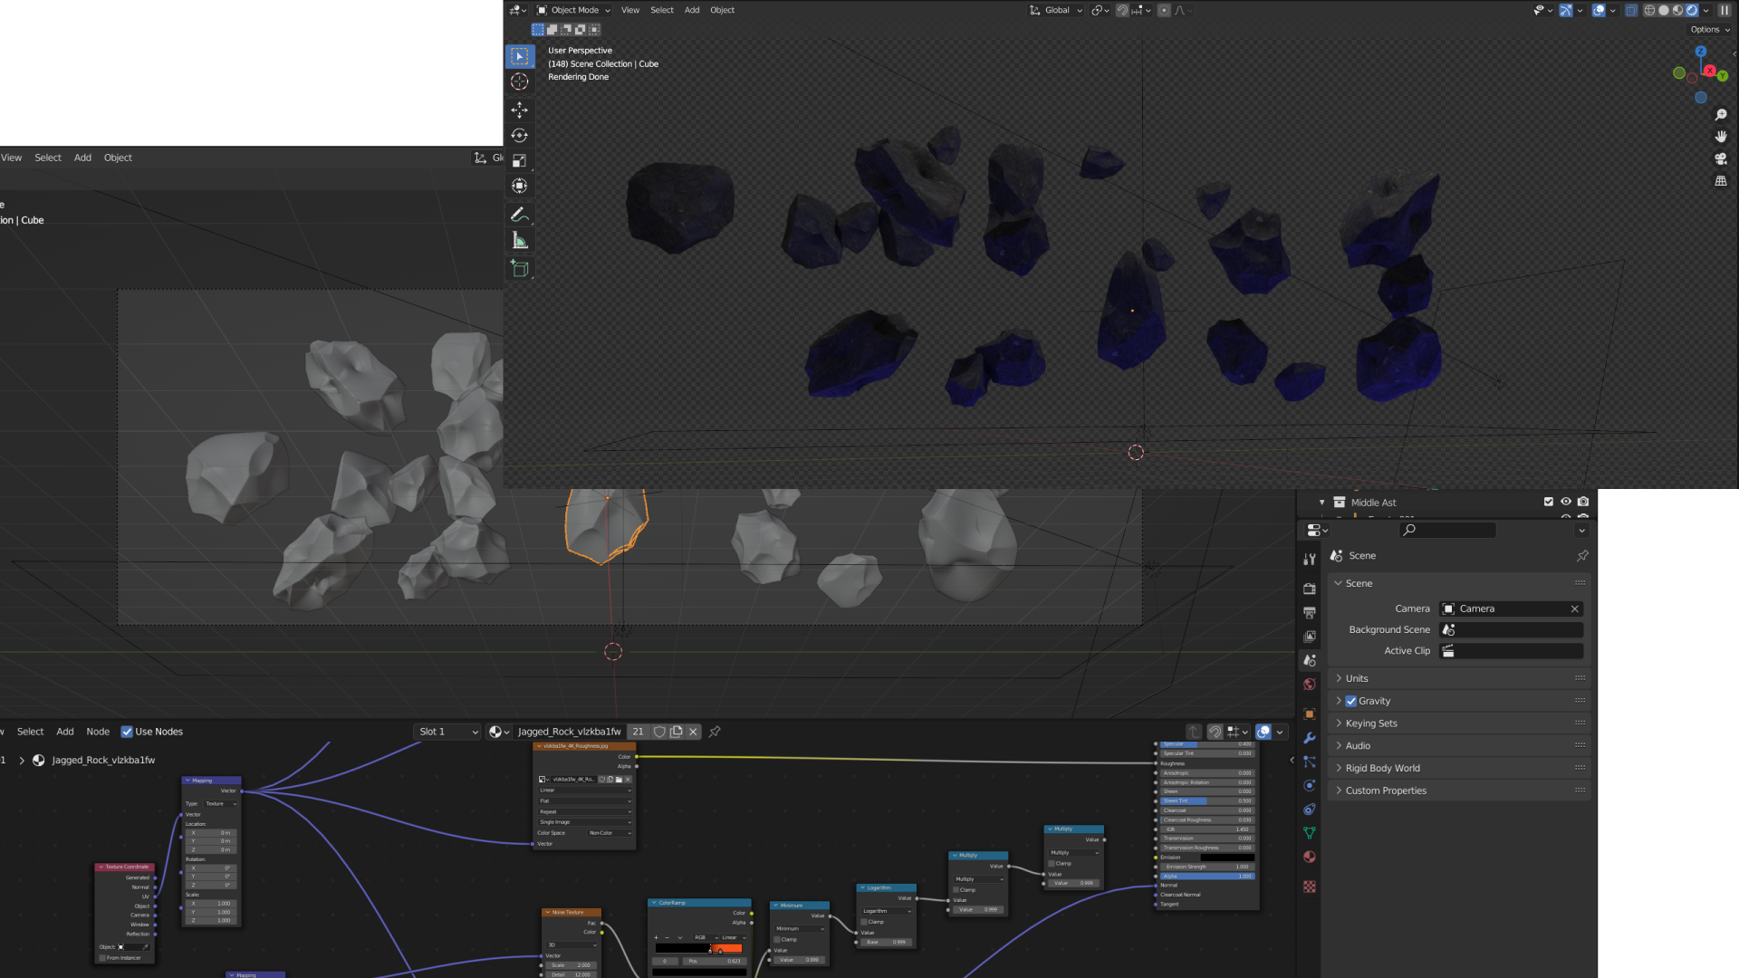The image size is (1739, 978).
Task: Open the Object Mode dropdown
Action: [x=573, y=10]
